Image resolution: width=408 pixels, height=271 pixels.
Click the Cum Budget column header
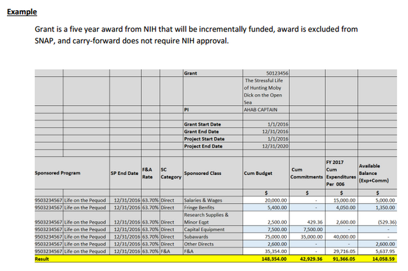(x=259, y=173)
